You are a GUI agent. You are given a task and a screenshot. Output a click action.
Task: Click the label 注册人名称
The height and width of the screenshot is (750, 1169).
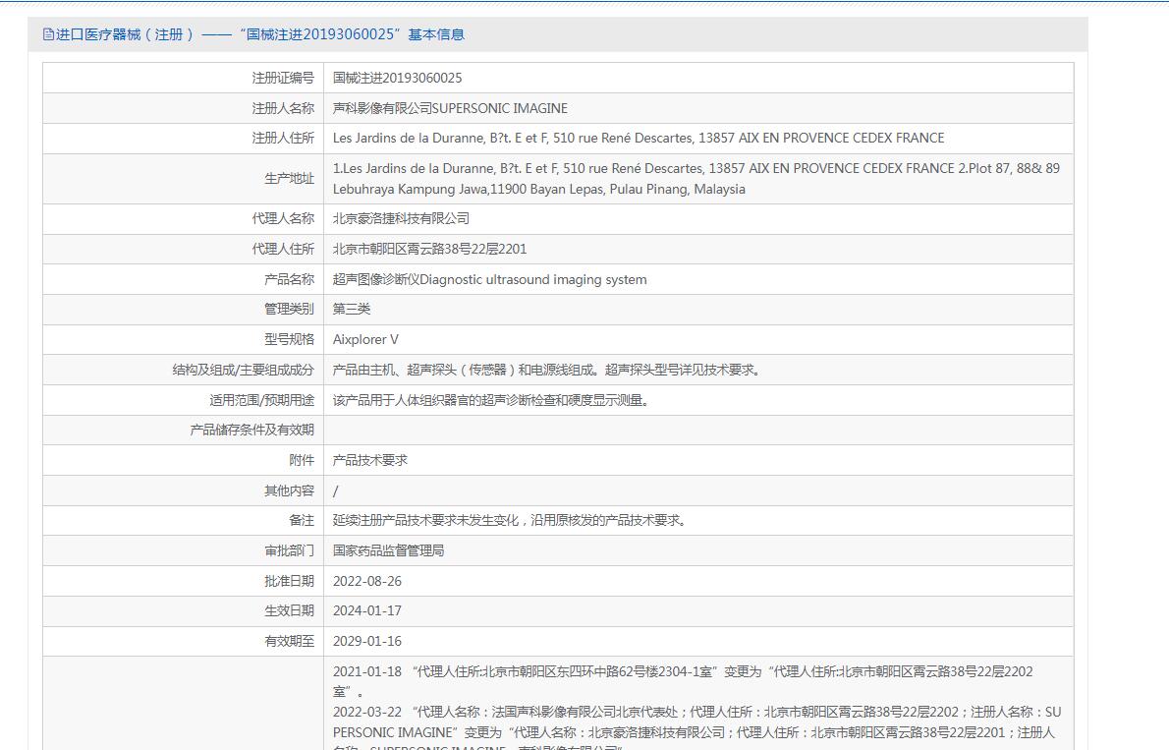(x=283, y=108)
